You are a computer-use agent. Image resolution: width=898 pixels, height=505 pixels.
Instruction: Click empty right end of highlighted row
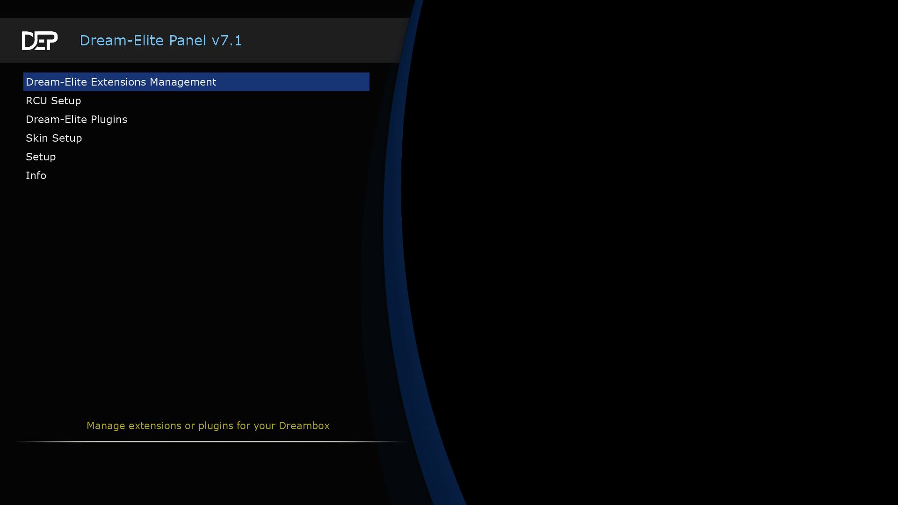pyautogui.click(x=327, y=82)
